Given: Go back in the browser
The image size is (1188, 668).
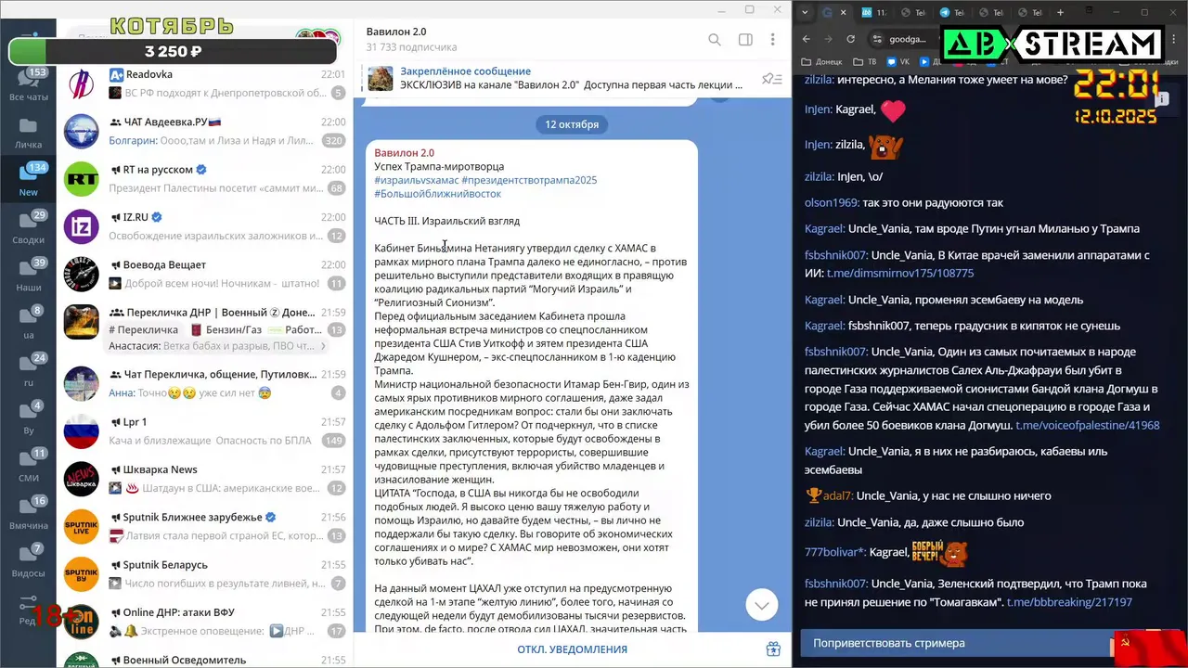Looking at the screenshot, I should [806, 39].
